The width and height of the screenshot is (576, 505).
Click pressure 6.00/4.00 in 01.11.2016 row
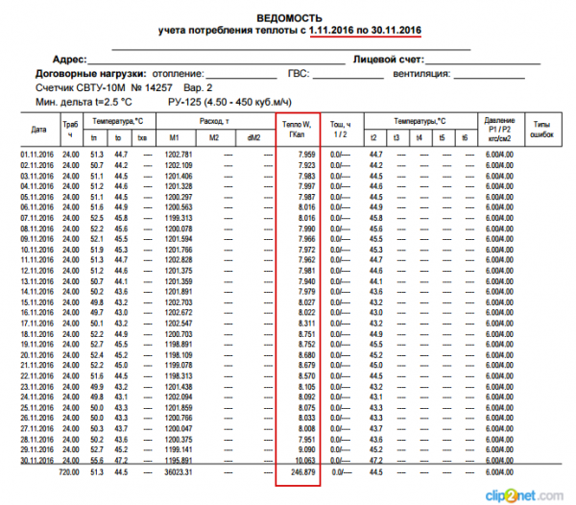pyautogui.click(x=499, y=155)
